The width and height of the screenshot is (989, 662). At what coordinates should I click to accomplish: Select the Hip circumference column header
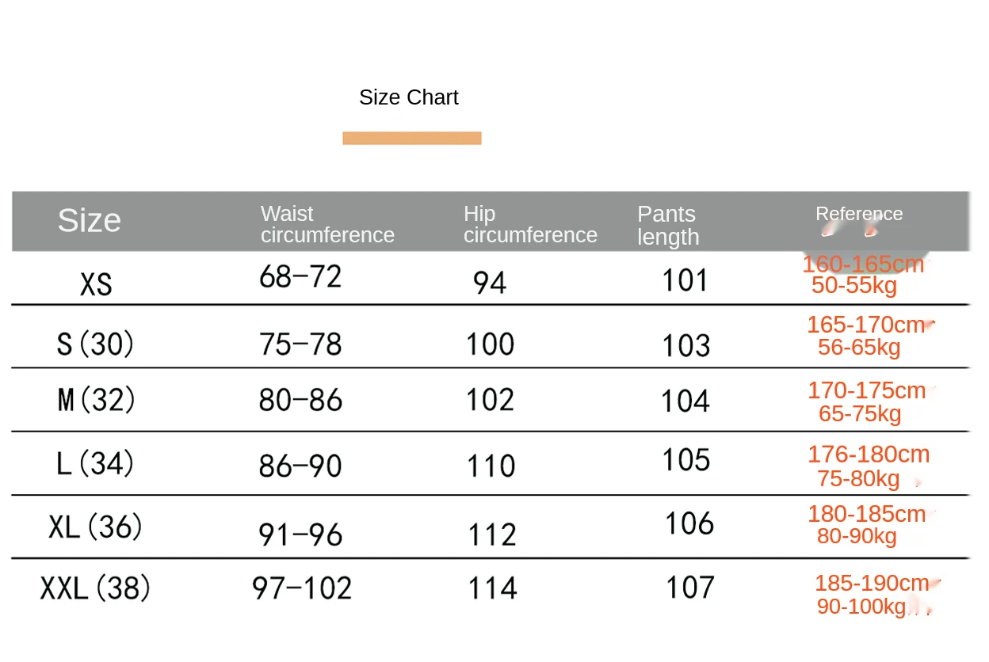[529, 224]
